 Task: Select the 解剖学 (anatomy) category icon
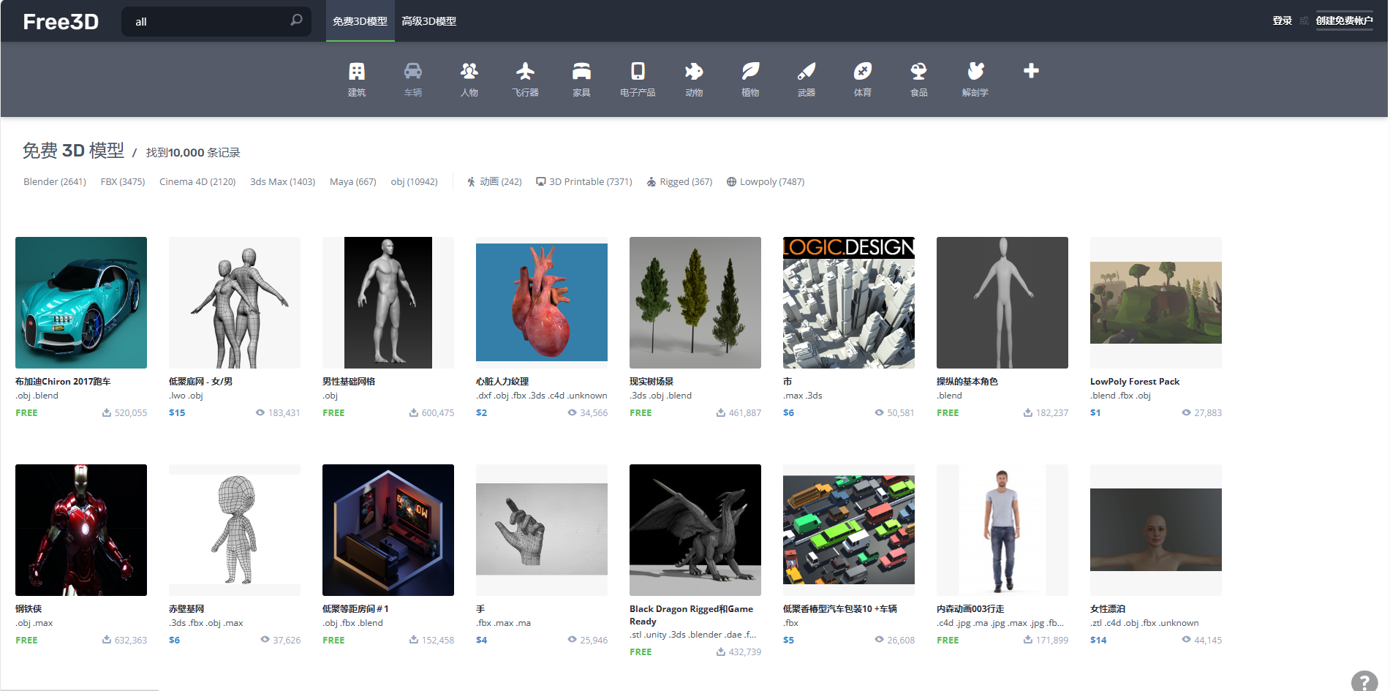coord(975,78)
